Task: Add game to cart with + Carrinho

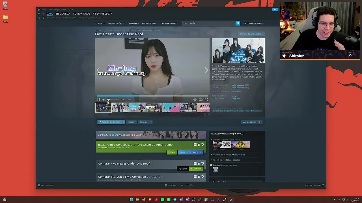Action: point(196,169)
